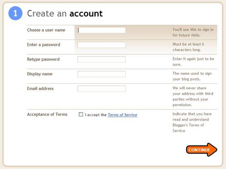This screenshot has width=226, height=169.
Task: Click the orange Continue arrow button
Action: click(202, 150)
